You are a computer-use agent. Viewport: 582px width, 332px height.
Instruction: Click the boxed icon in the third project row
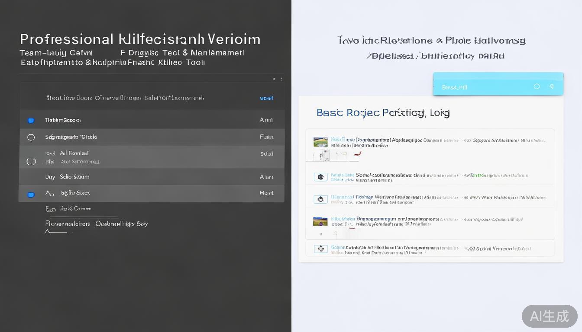point(320,199)
